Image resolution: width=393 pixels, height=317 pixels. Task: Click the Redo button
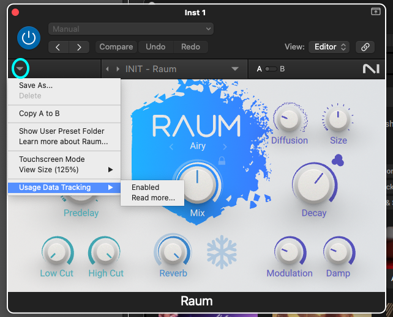pyautogui.click(x=190, y=47)
